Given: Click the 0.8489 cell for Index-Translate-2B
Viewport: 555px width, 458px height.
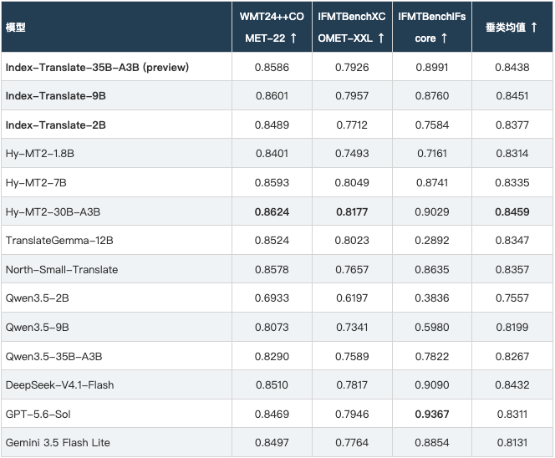Looking at the screenshot, I should pos(272,125).
